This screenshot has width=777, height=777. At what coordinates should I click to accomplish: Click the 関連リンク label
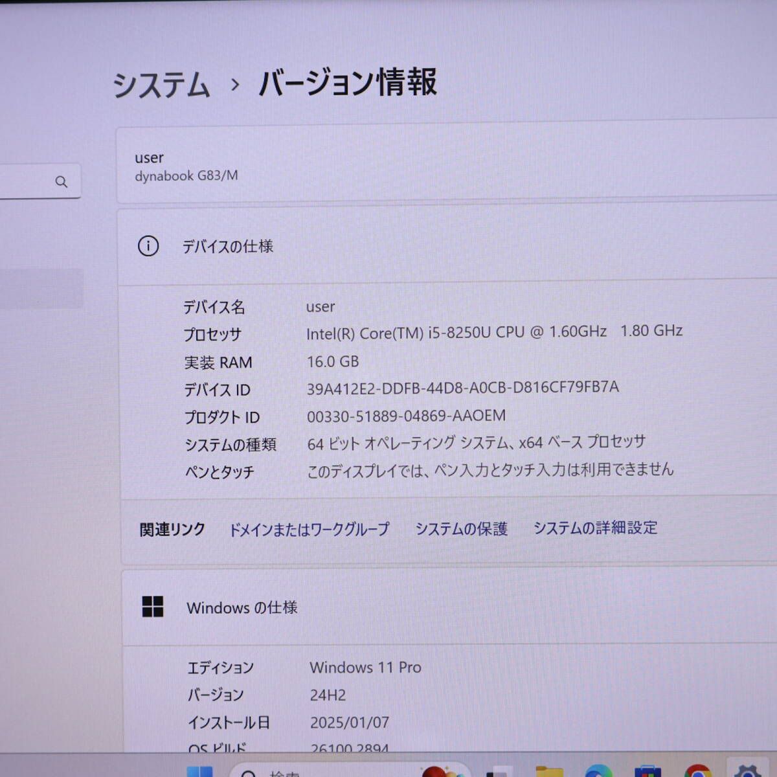[172, 530]
